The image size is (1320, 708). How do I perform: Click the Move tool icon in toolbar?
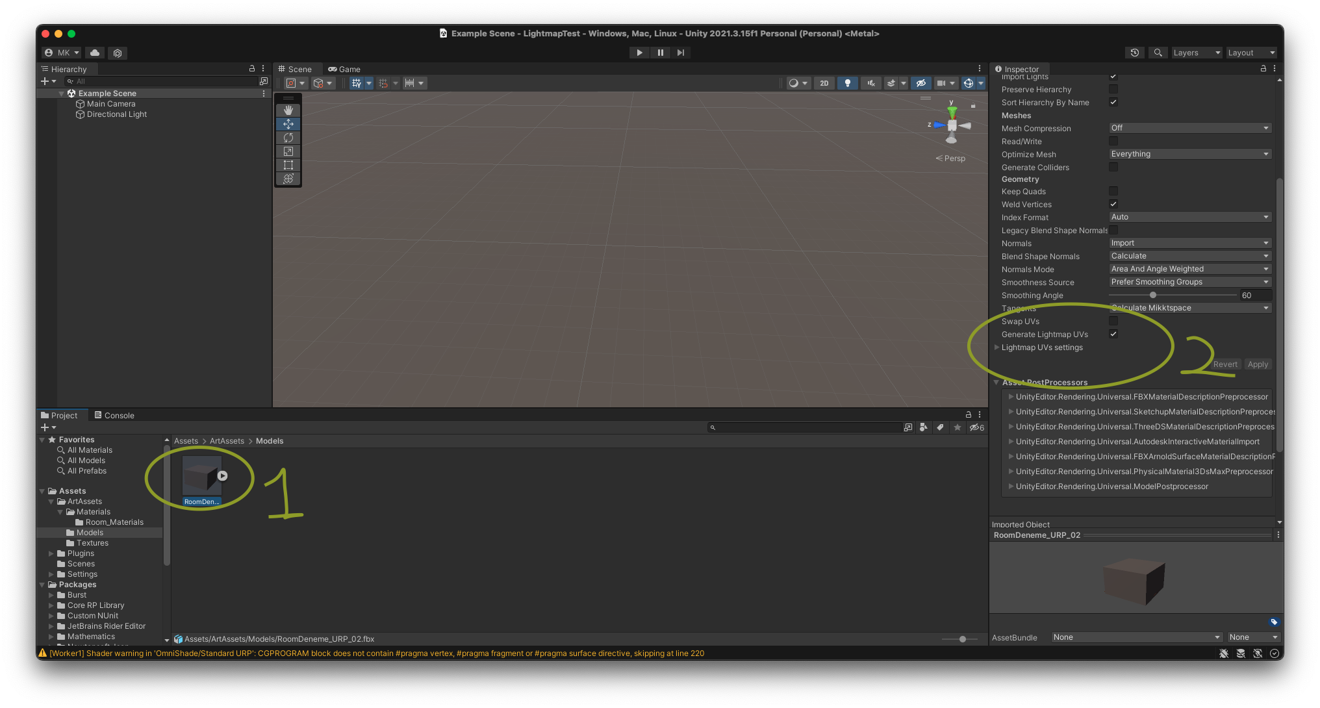[x=289, y=123]
